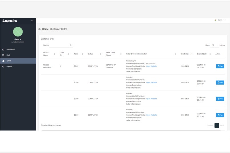The image size is (230, 153).
Task: Sort by the Status column
Action: (x=94, y=54)
